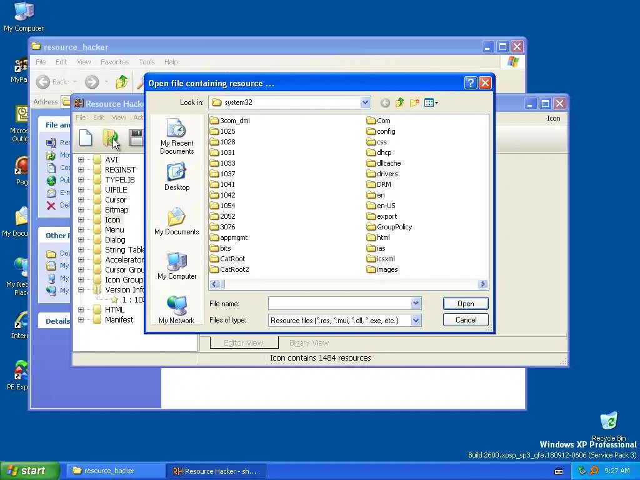Select My Computer in dialog places bar
Screen dimensions: 640x480
177,266
